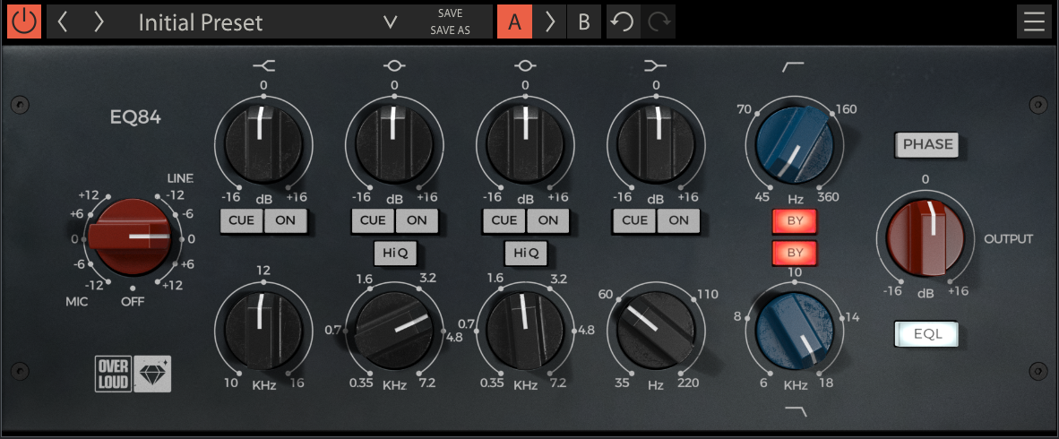Toggle the EQL button
This screenshot has width=1059, height=439.
pyautogui.click(x=927, y=334)
